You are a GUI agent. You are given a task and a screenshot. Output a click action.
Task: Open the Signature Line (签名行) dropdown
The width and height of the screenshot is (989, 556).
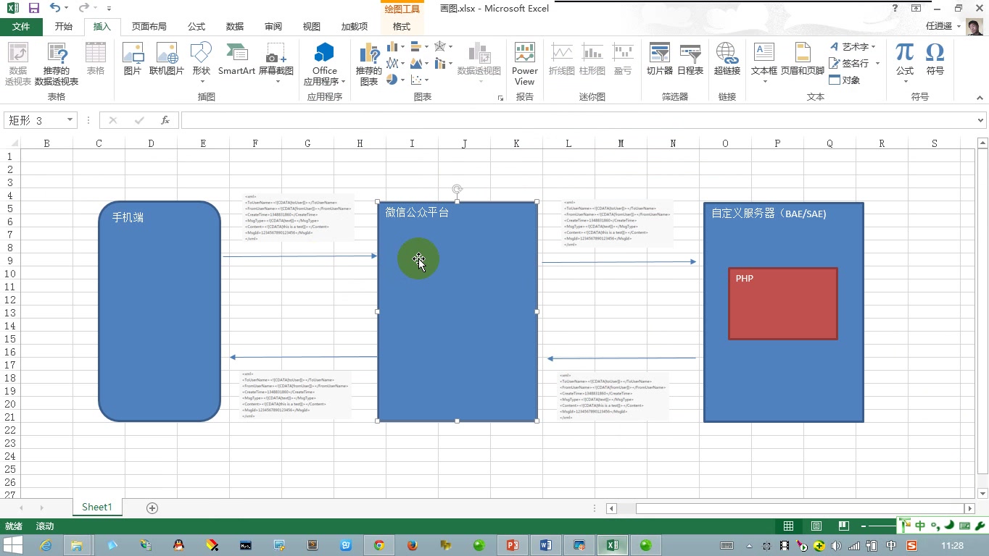[x=877, y=63]
